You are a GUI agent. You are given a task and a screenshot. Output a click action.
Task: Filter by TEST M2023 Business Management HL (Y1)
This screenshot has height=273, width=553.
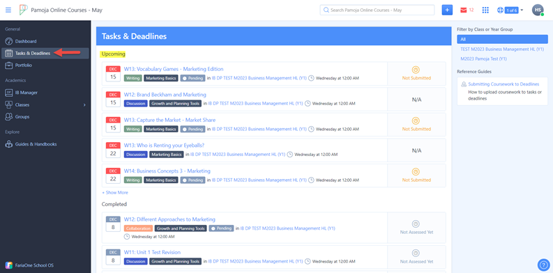(x=502, y=49)
